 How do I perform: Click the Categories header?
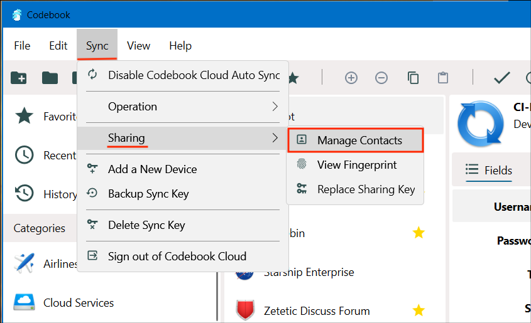(40, 228)
